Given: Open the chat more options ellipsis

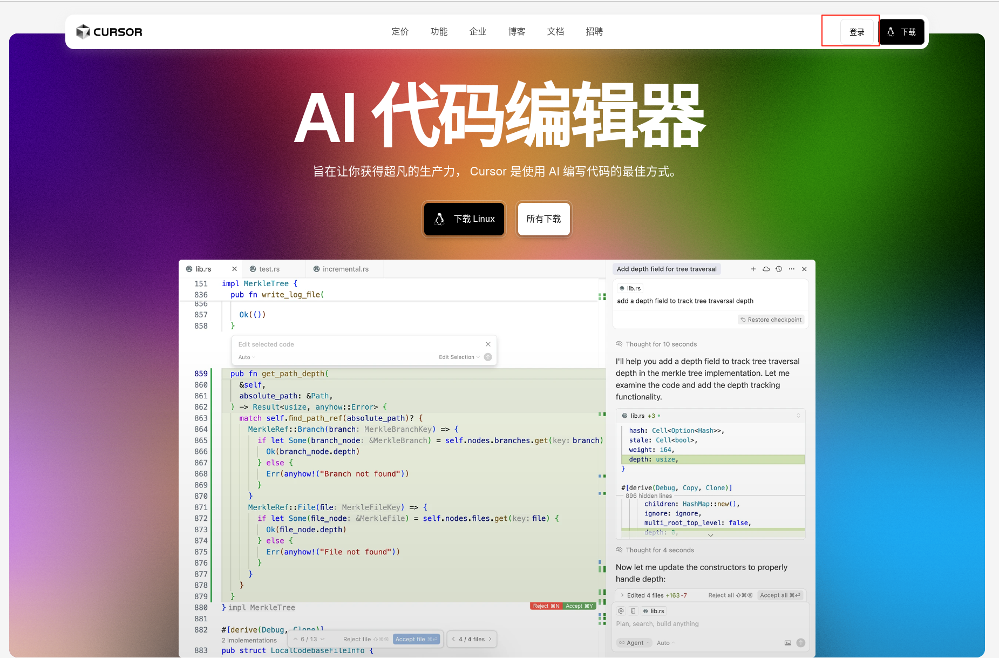Looking at the screenshot, I should pos(791,269).
